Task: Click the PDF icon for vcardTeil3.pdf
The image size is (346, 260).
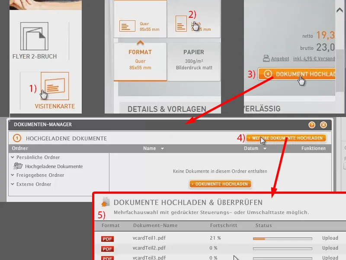Action: tap(107, 258)
